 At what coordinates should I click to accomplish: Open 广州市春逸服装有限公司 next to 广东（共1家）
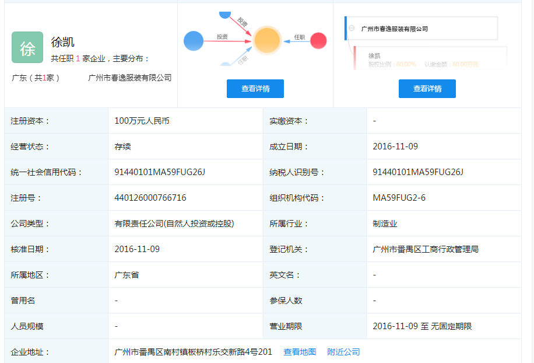(x=130, y=78)
